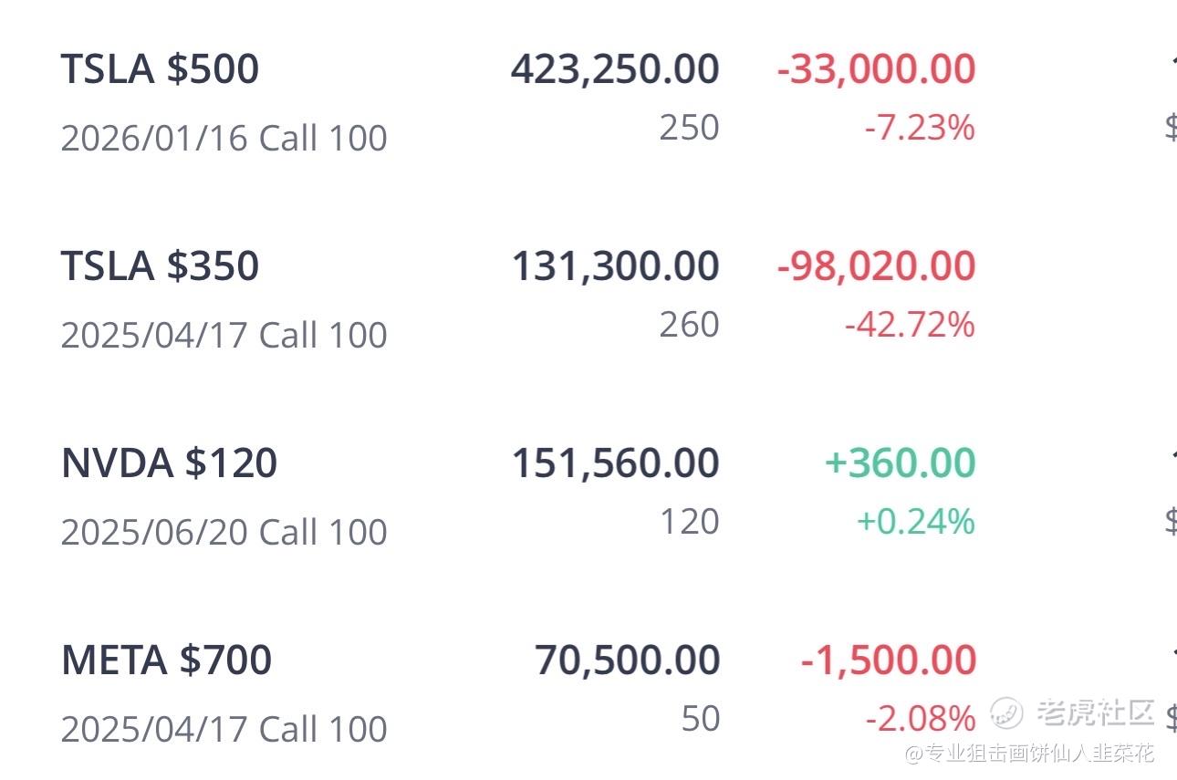Click the 151,560.00 market value
1177x780 pixels.
coord(615,463)
